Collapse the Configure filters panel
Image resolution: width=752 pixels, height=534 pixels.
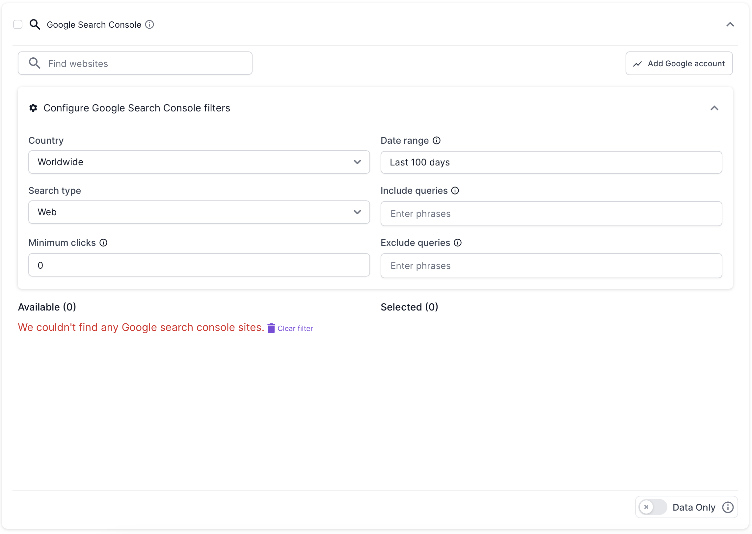[714, 108]
